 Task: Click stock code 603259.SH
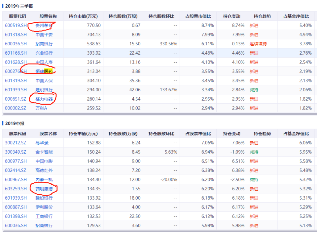[x=16, y=189]
